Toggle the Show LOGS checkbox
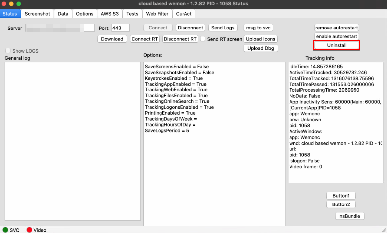The width and height of the screenshot is (387, 233). coord(8,51)
